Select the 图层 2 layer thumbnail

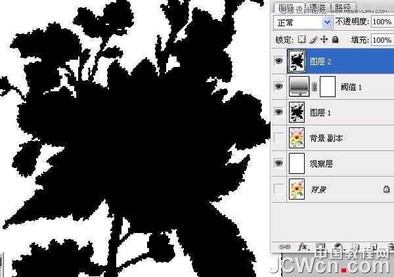tap(297, 61)
